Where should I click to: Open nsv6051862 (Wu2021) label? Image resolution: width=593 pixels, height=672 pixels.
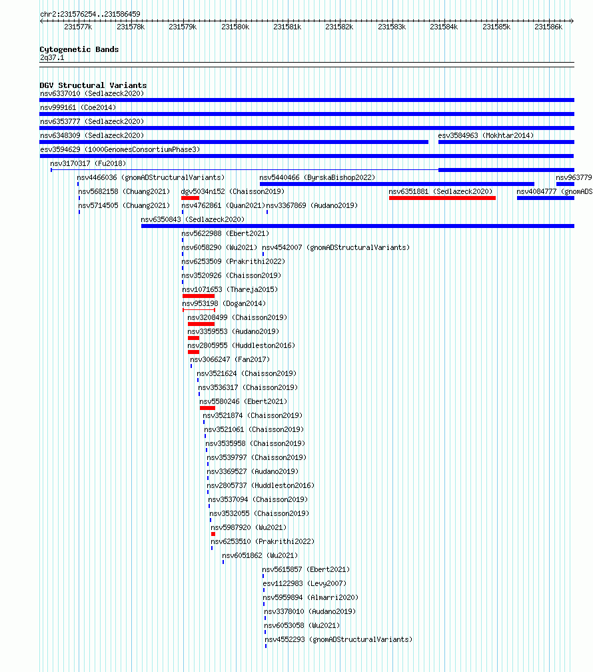[260, 555]
